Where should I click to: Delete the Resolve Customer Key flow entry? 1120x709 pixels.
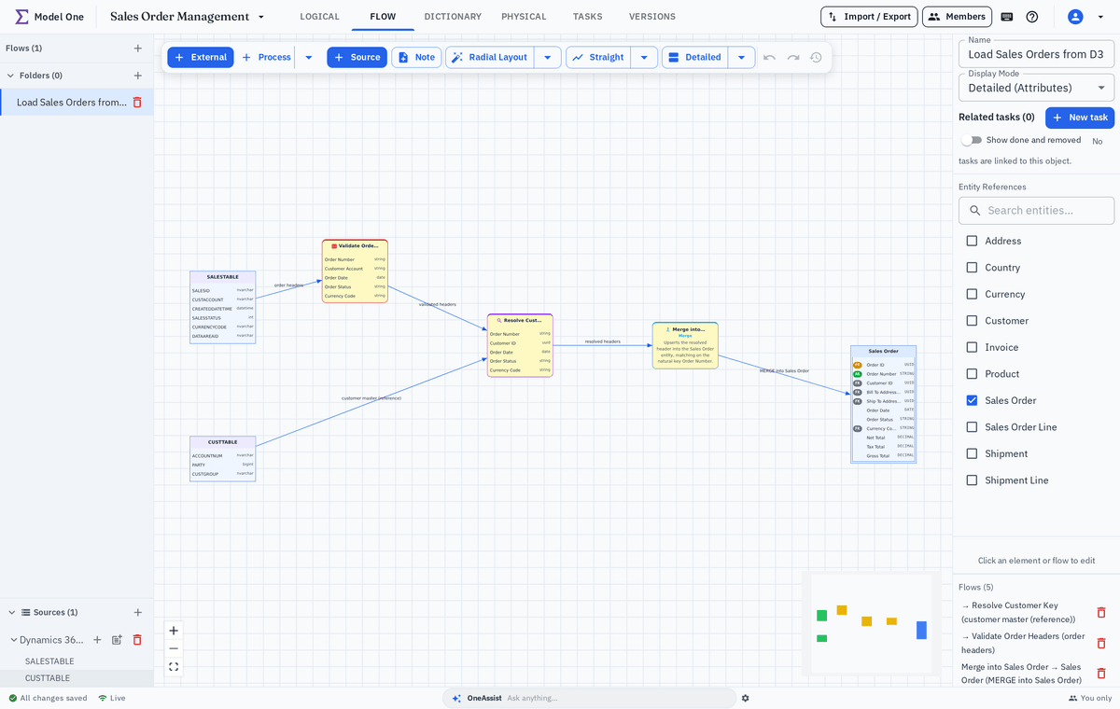pyautogui.click(x=1101, y=613)
